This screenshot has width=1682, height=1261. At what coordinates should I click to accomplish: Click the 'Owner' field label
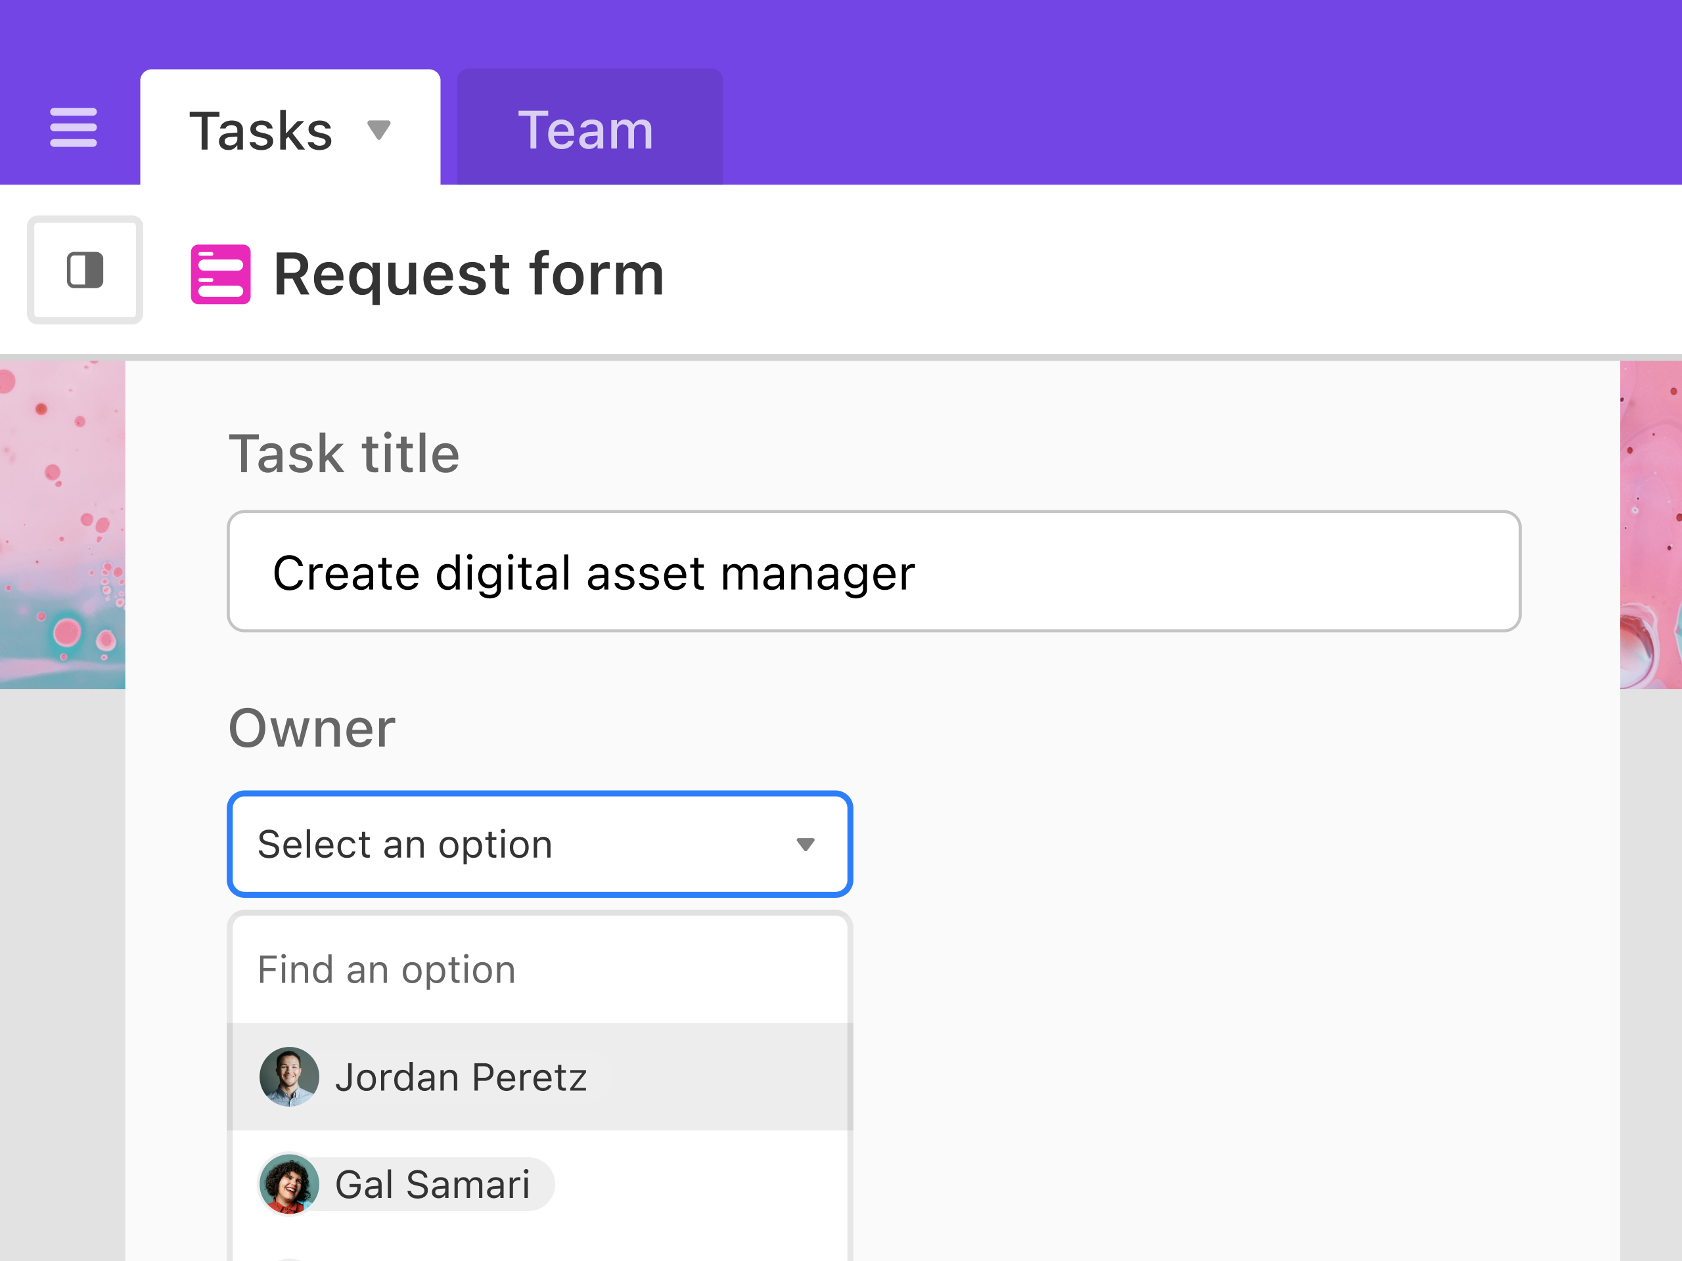tap(312, 728)
